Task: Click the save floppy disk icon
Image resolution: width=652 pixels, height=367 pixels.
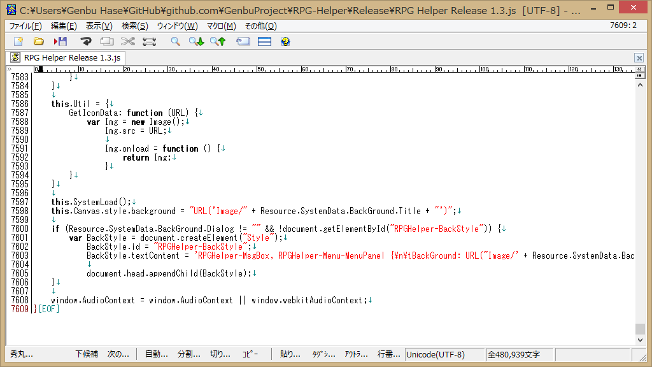Action: (60, 41)
